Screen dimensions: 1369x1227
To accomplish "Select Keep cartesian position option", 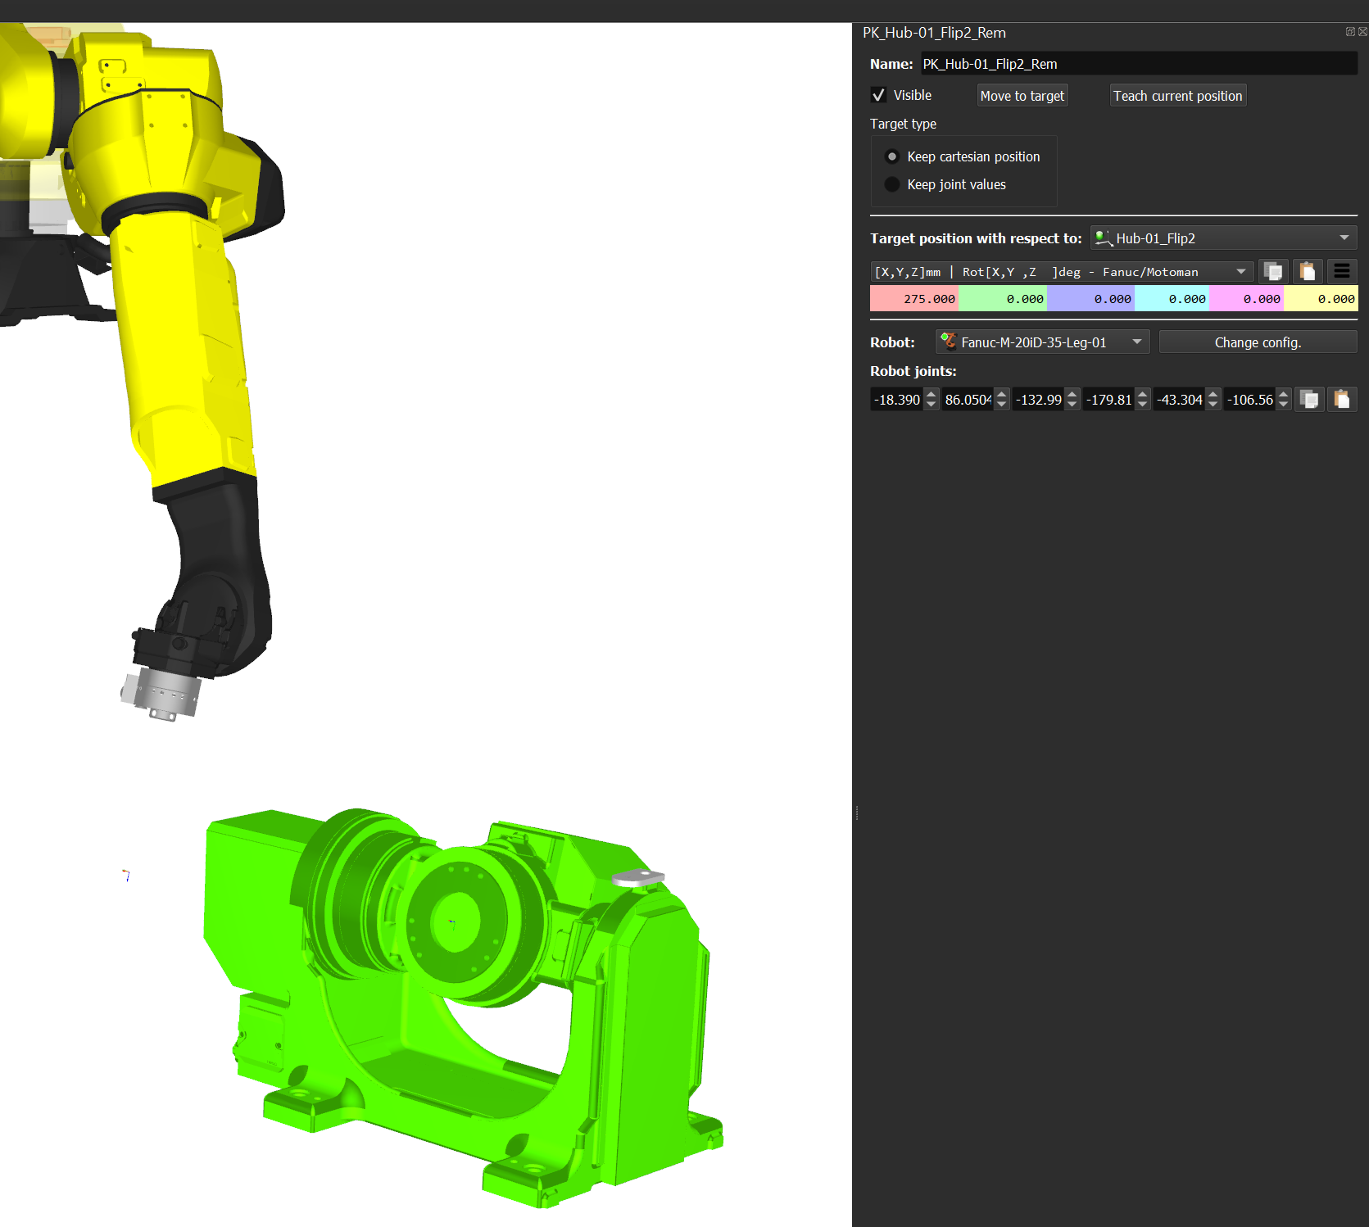I will [892, 156].
